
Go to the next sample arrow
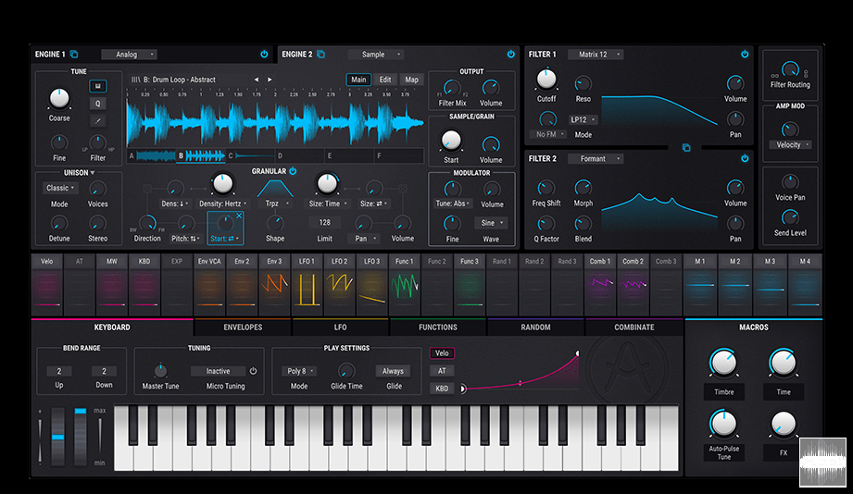point(270,80)
